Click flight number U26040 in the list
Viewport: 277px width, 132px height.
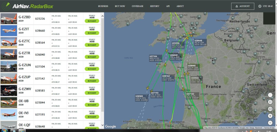point(40,55)
